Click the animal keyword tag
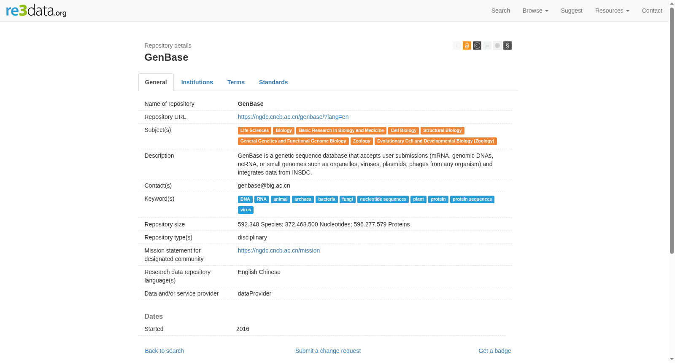 [281, 199]
